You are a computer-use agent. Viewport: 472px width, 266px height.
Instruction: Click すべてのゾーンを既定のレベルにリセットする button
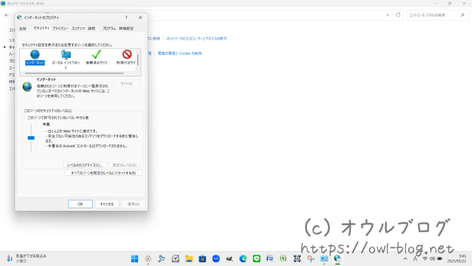click(x=102, y=173)
